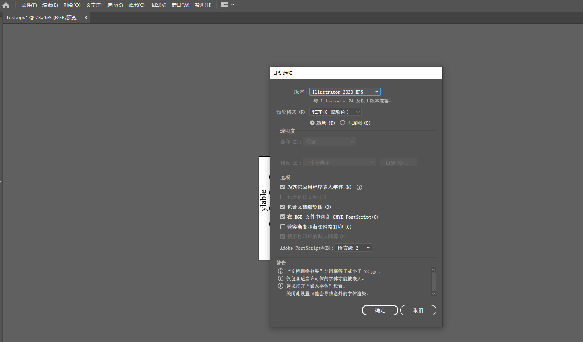This screenshot has width=583, height=342.
Task: Open the Adobe PostScript 语言级 dropdown
Action: click(353, 248)
